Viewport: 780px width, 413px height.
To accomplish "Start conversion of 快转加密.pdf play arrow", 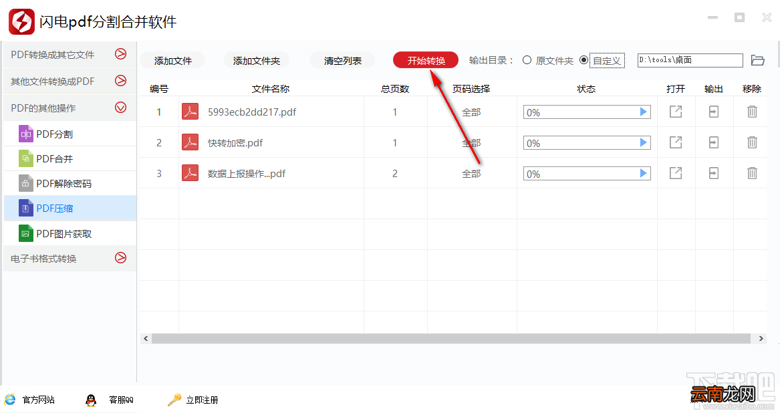I will pos(643,143).
